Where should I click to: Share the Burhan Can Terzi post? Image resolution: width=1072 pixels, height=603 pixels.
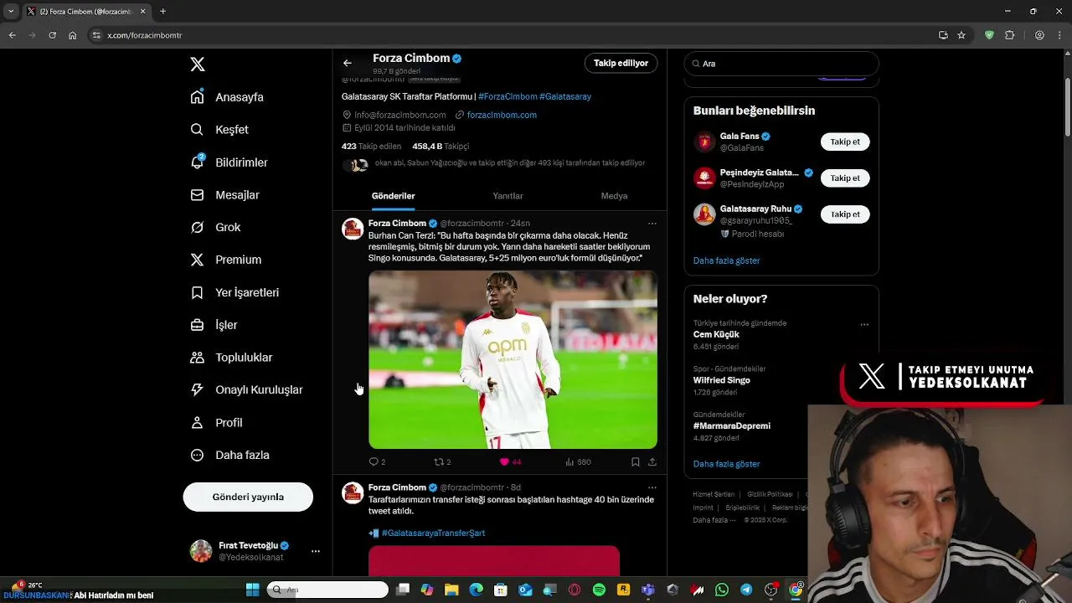tap(652, 461)
